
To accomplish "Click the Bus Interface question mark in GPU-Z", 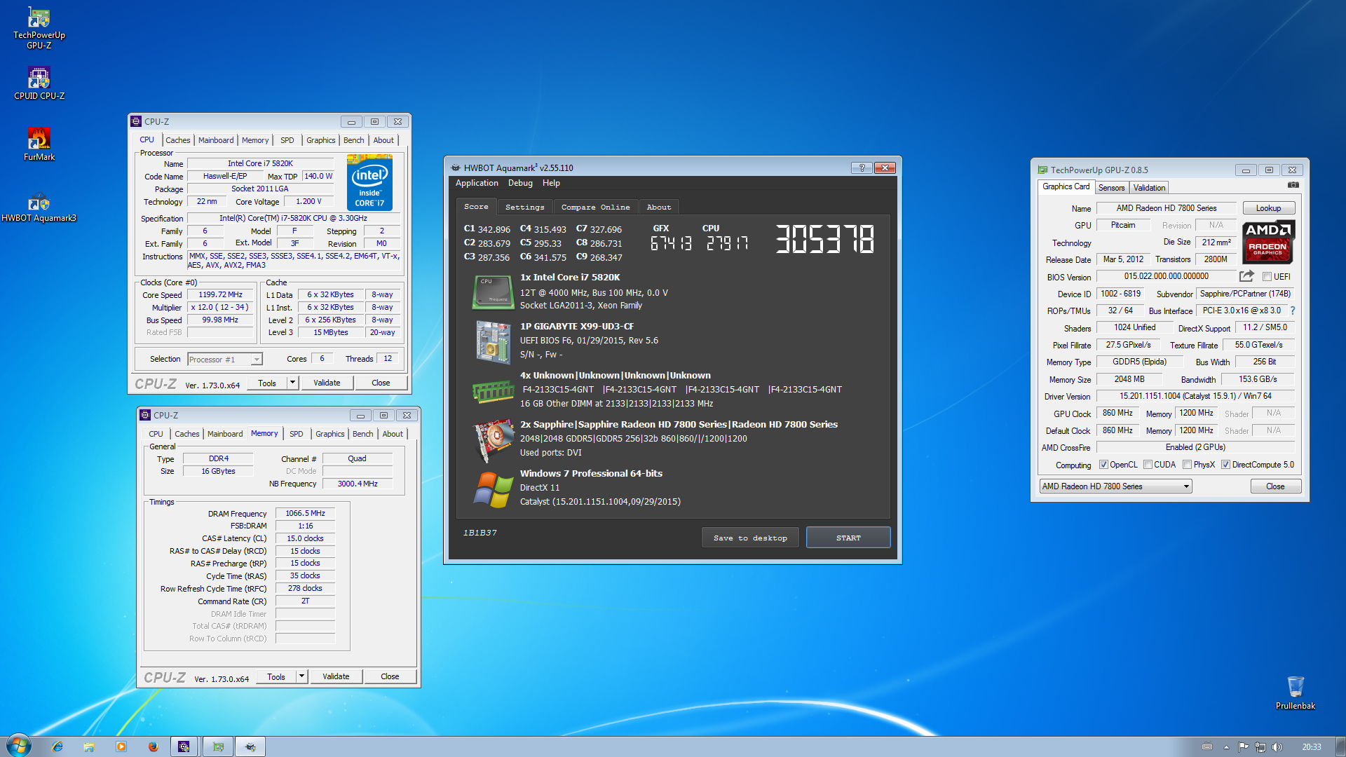I will [1292, 311].
